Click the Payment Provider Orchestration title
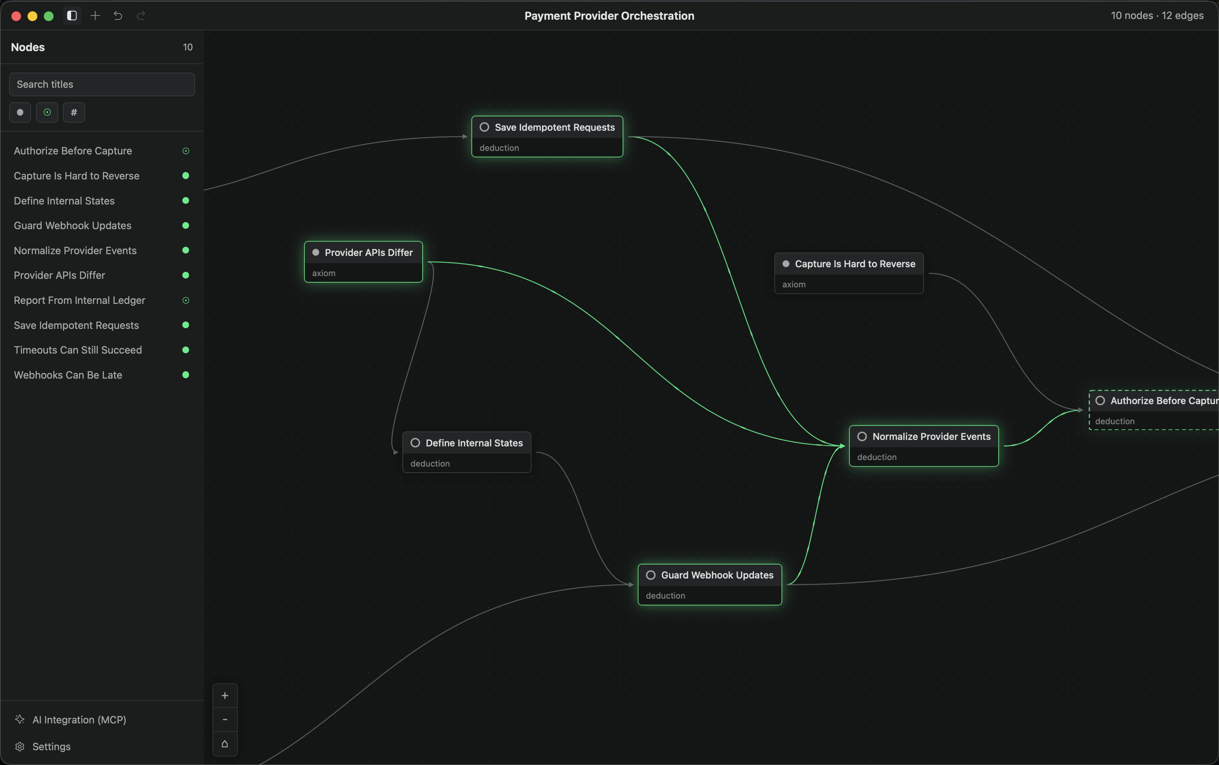Image resolution: width=1219 pixels, height=765 pixels. pos(609,16)
